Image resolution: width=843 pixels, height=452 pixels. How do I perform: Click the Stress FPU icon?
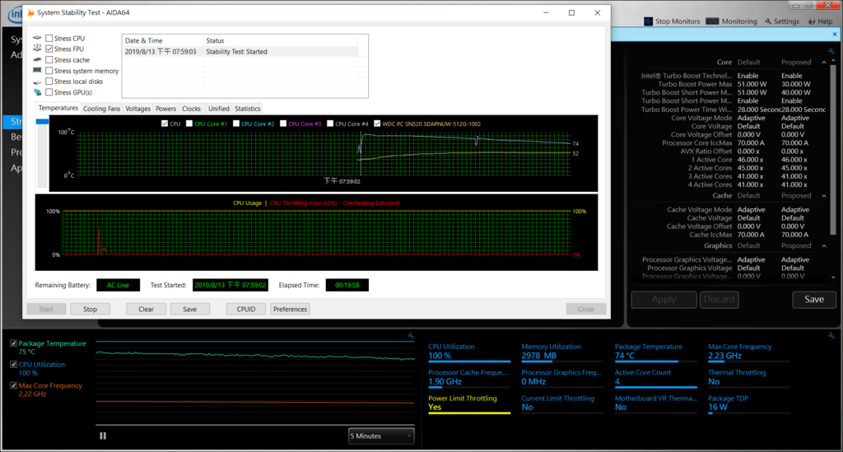(37, 49)
